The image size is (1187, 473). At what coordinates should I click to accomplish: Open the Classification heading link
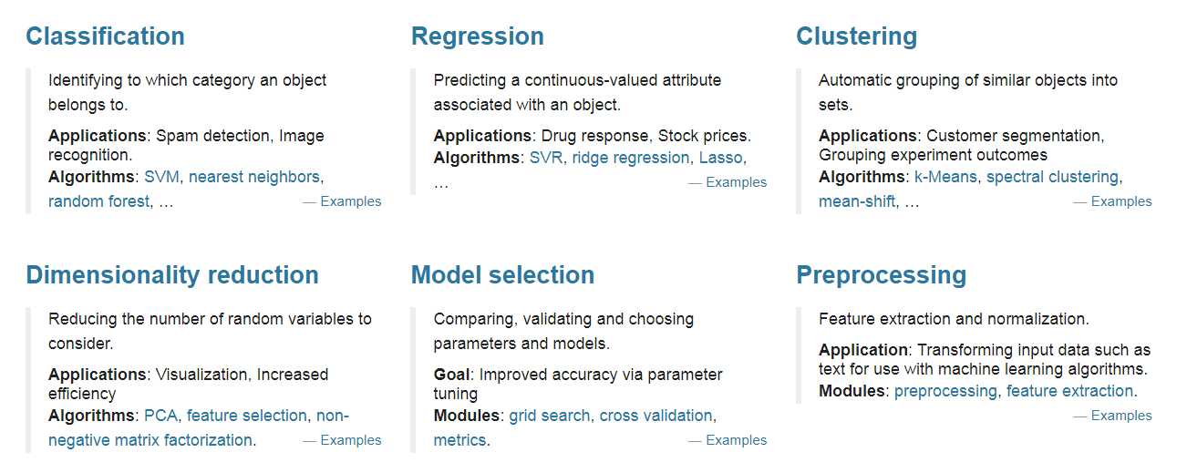coord(105,36)
